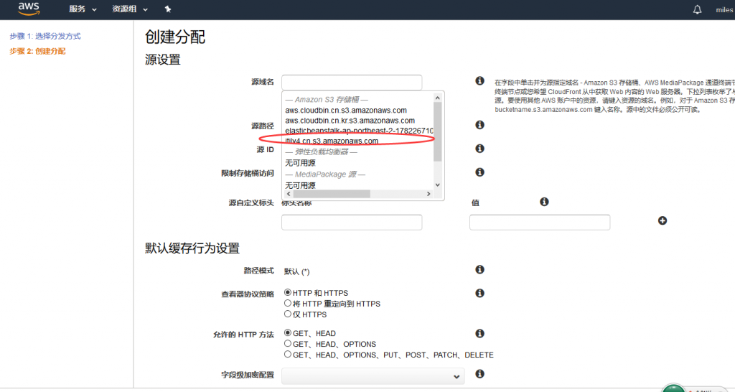735x392 pixels.
Task: Show info for 源路径 field
Action: (479, 125)
